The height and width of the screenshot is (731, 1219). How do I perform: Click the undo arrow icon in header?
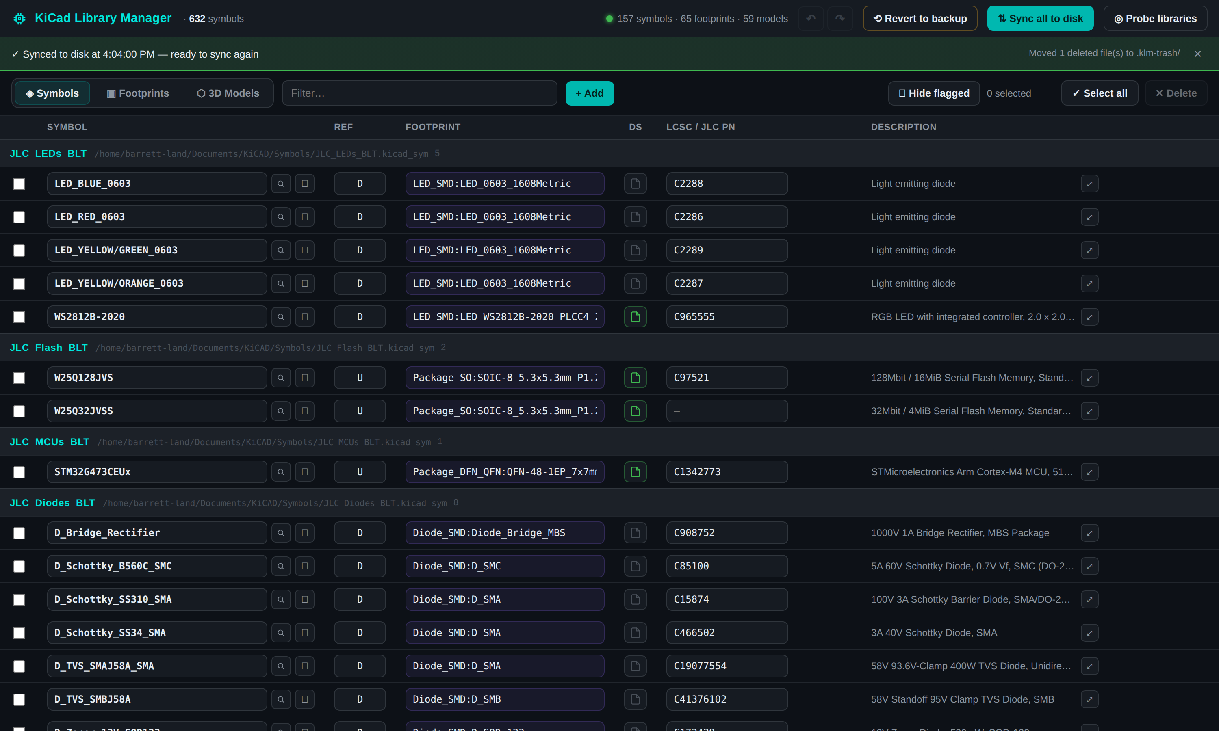click(811, 18)
